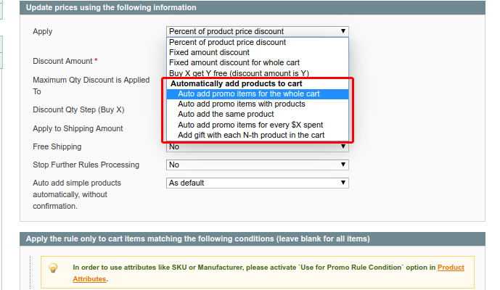Viewport: 500px width, 290px height.
Task: Select Add gift with each N-th product
Action: (x=251, y=135)
